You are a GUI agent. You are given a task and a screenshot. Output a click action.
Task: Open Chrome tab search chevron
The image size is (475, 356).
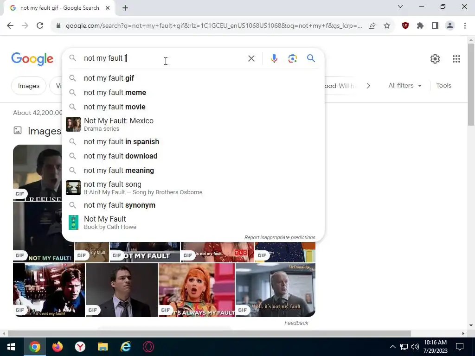pos(400,6)
